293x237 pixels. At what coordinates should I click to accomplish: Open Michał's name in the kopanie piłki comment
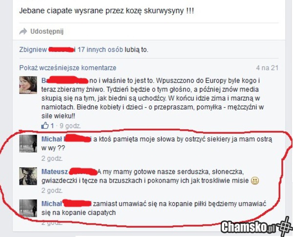[52, 204]
